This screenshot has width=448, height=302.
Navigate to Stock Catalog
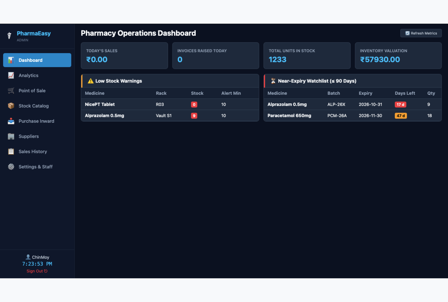pos(37,106)
